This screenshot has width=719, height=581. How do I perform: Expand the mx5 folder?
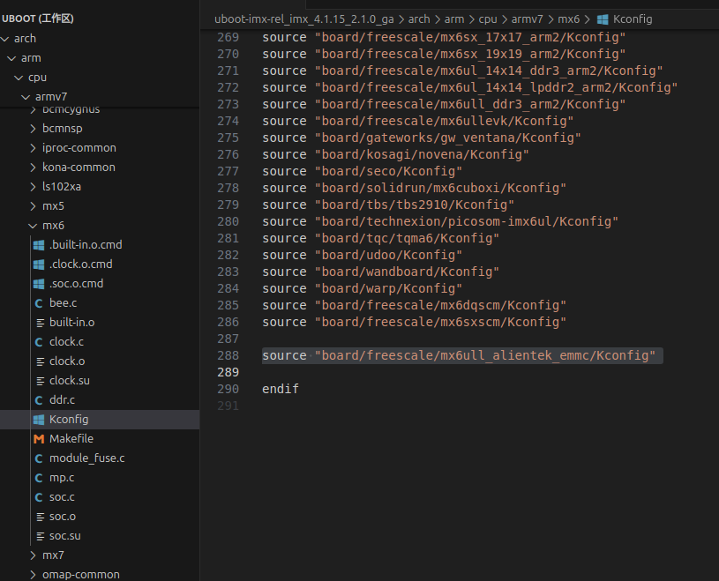(33, 206)
